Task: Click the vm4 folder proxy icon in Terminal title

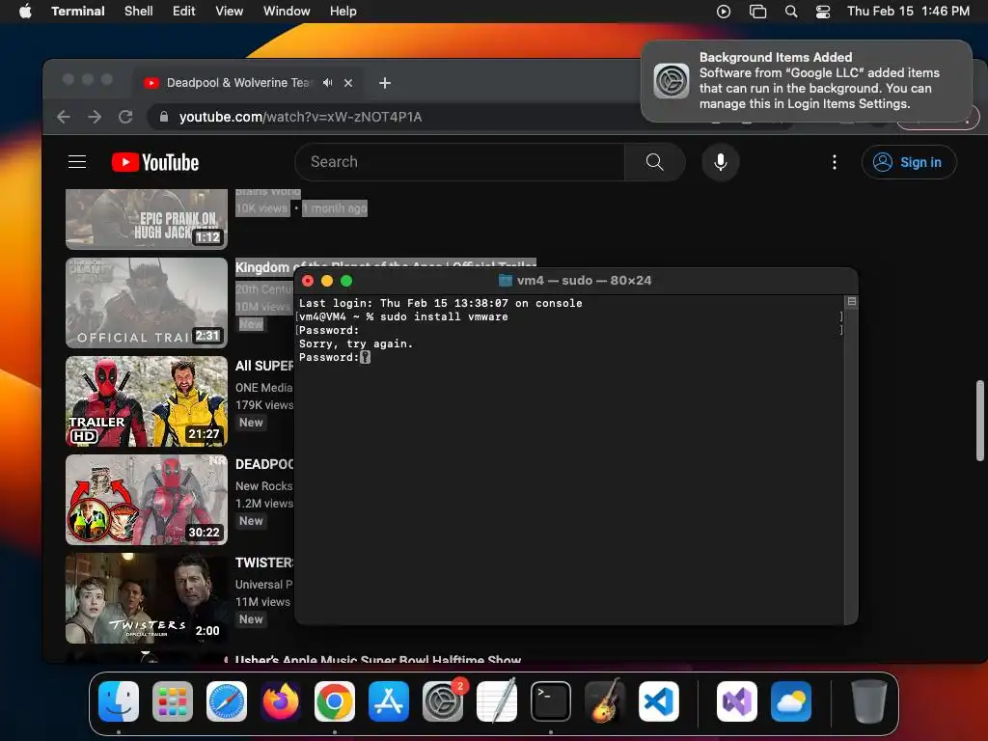Action: (x=506, y=281)
